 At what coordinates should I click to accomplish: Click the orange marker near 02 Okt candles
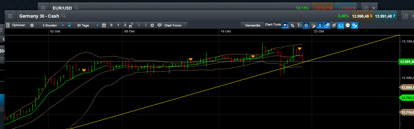[x=84, y=70]
